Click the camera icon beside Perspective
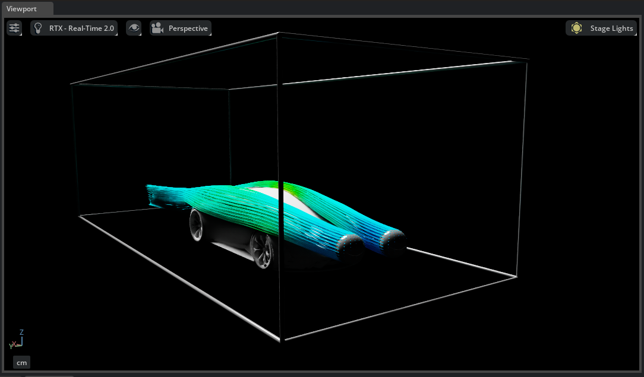The height and width of the screenshot is (377, 644). coord(157,27)
